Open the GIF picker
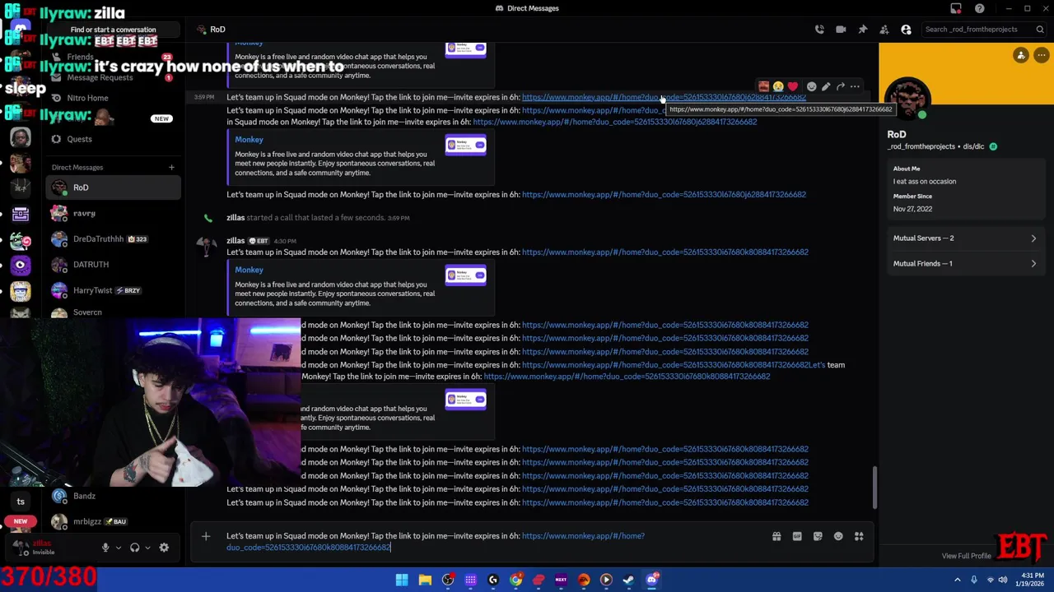 (x=797, y=537)
